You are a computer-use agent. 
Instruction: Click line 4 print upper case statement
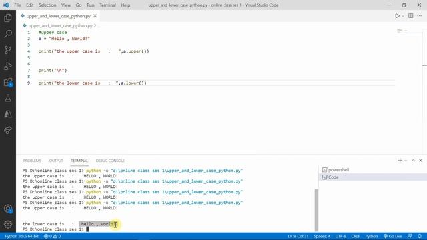(x=93, y=51)
